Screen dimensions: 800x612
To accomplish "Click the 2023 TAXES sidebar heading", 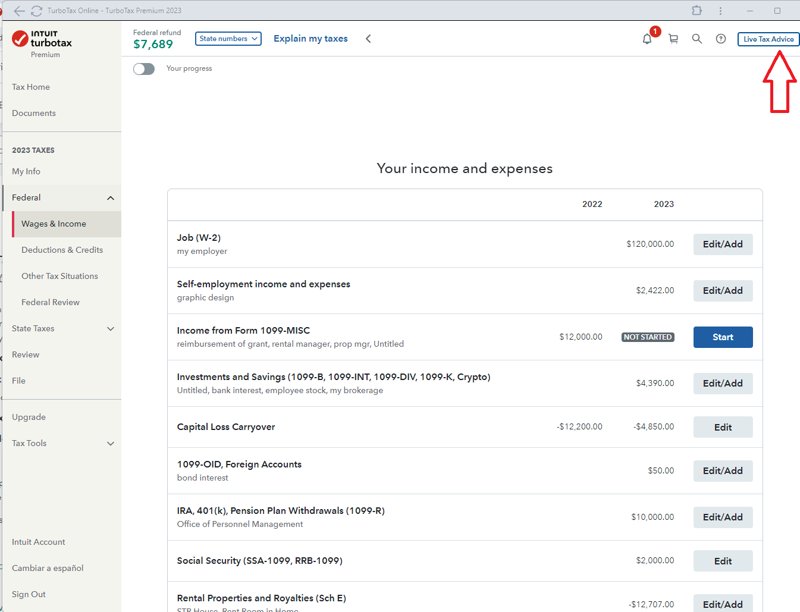I will (33, 150).
